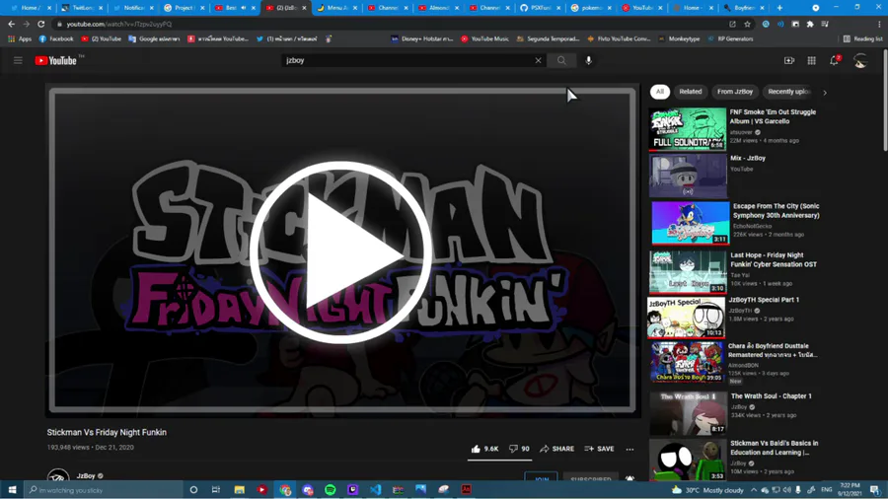Viewport: 888px width, 499px height.
Task: Play the video with the large play button
Action: pyautogui.click(x=340, y=251)
